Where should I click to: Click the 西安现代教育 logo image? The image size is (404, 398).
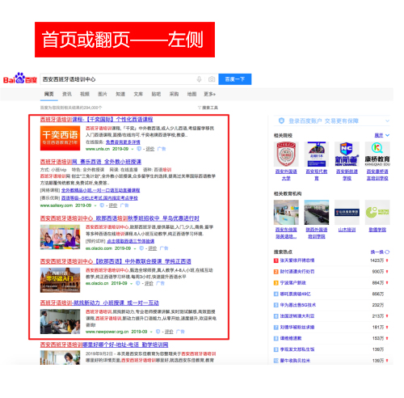click(x=317, y=154)
